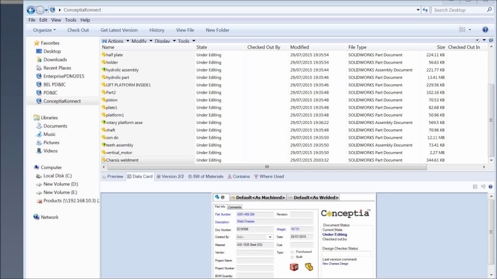Image resolution: width=497 pixels, height=279 pixels.
Task: Click the History button
Action: 157,30
